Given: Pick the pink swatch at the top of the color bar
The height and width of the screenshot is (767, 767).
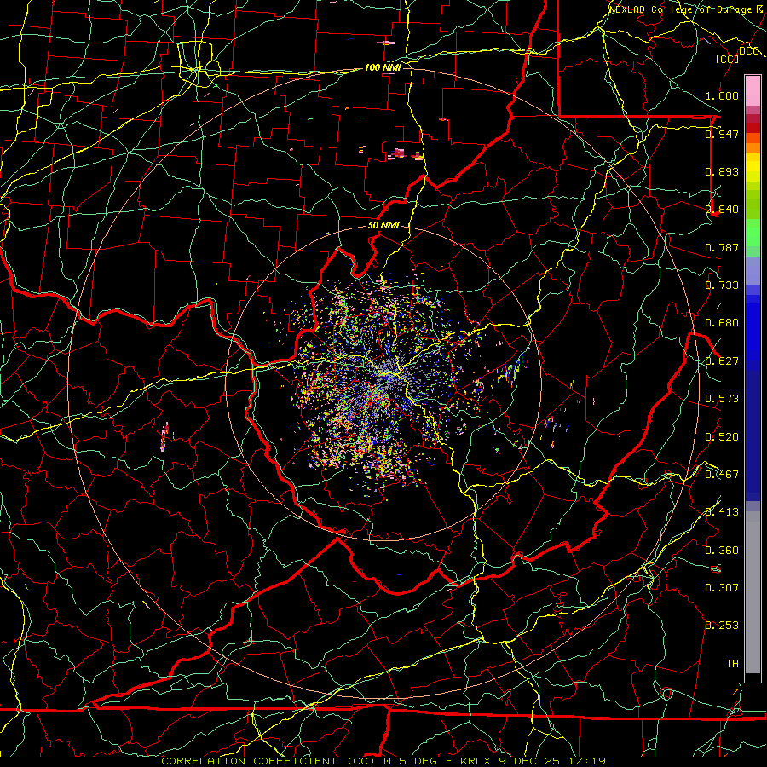Looking at the screenshot, I should point(753,90).
